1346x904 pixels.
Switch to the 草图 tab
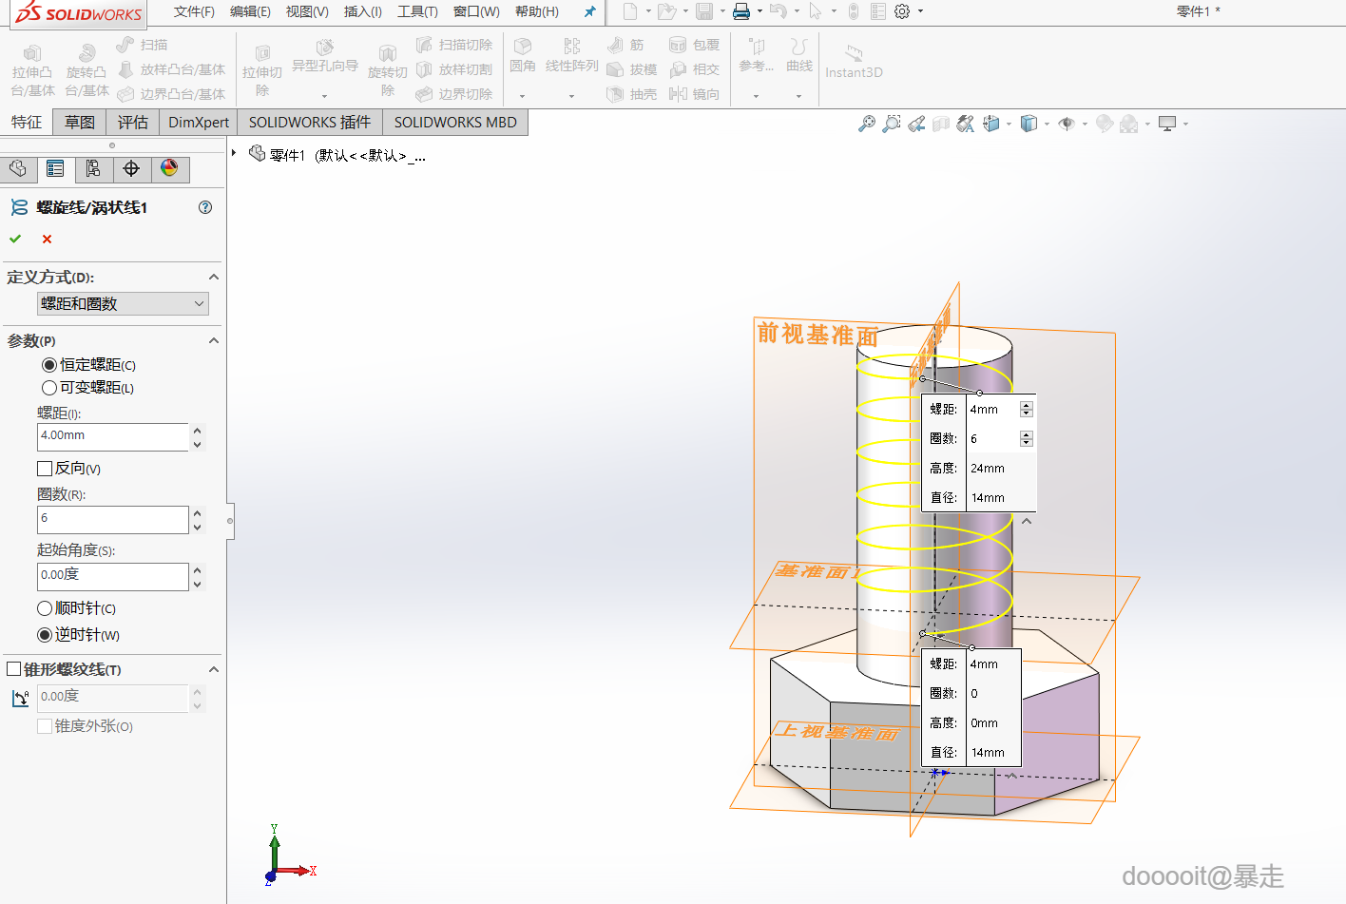pos(80,122)
